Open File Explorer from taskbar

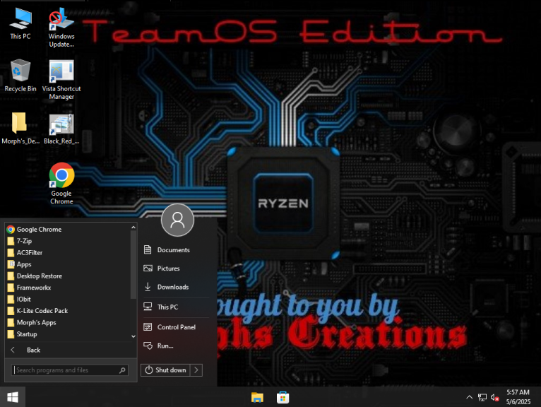(257, 397)
